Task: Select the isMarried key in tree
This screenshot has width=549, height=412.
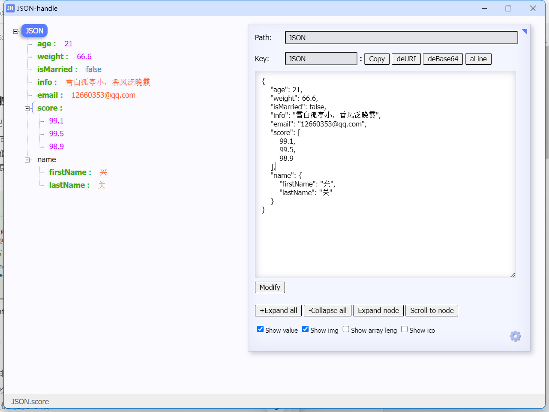Action: pos(57,69)
